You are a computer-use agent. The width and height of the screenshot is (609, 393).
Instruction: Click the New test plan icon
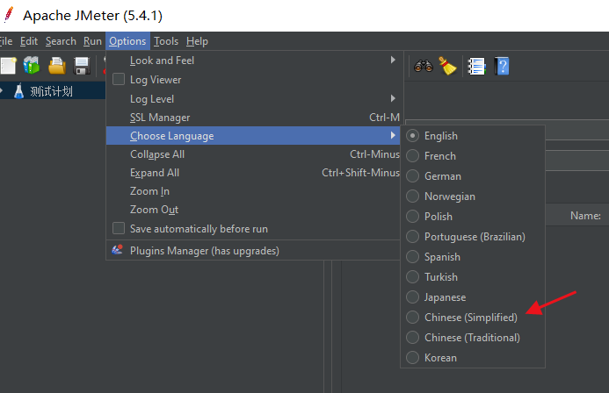[8, 66]
